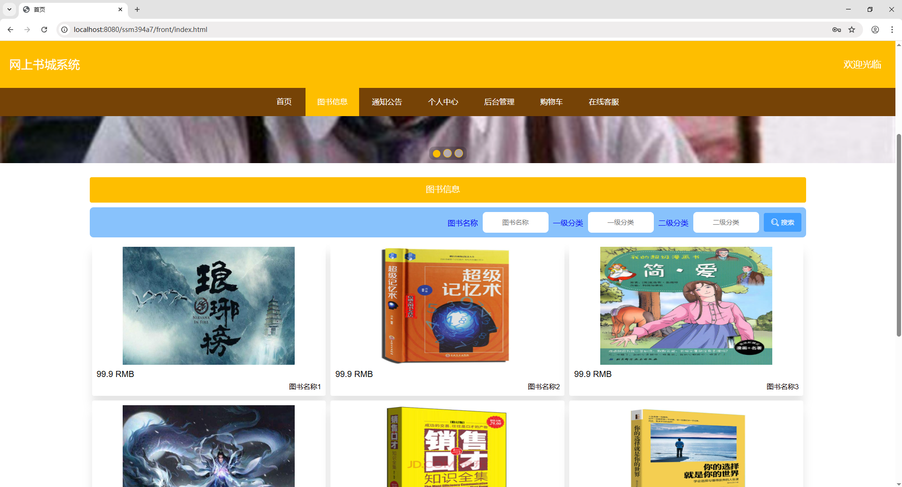Screen dimensions: 902x487
Task: Click the 图书名称 search input field
Action: [x=516, y=222]
